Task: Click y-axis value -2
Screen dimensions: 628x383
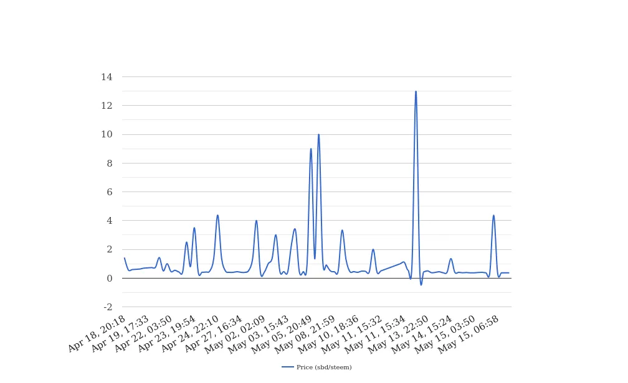Action: pos(108,307)
